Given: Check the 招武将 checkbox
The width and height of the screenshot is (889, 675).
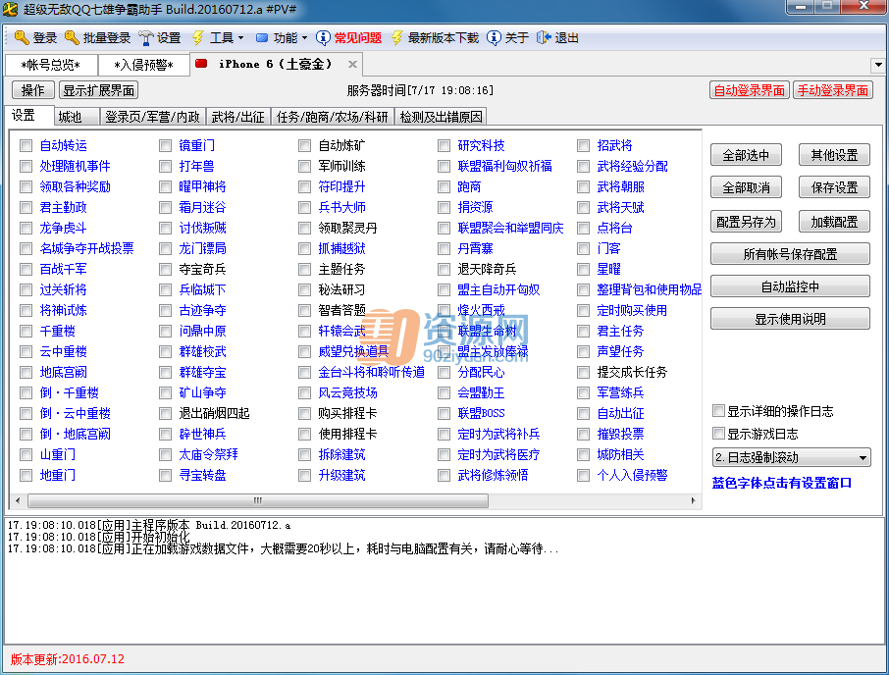Looking at the screenshot, I should pyautogui.click(x=584, y=146).
